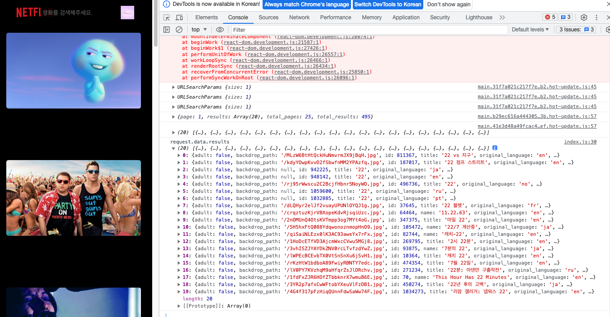Image resolution: width=610 pixels, height=317 pixels.
Task: Click Always match Chrome's language
Action: point(307,4)
